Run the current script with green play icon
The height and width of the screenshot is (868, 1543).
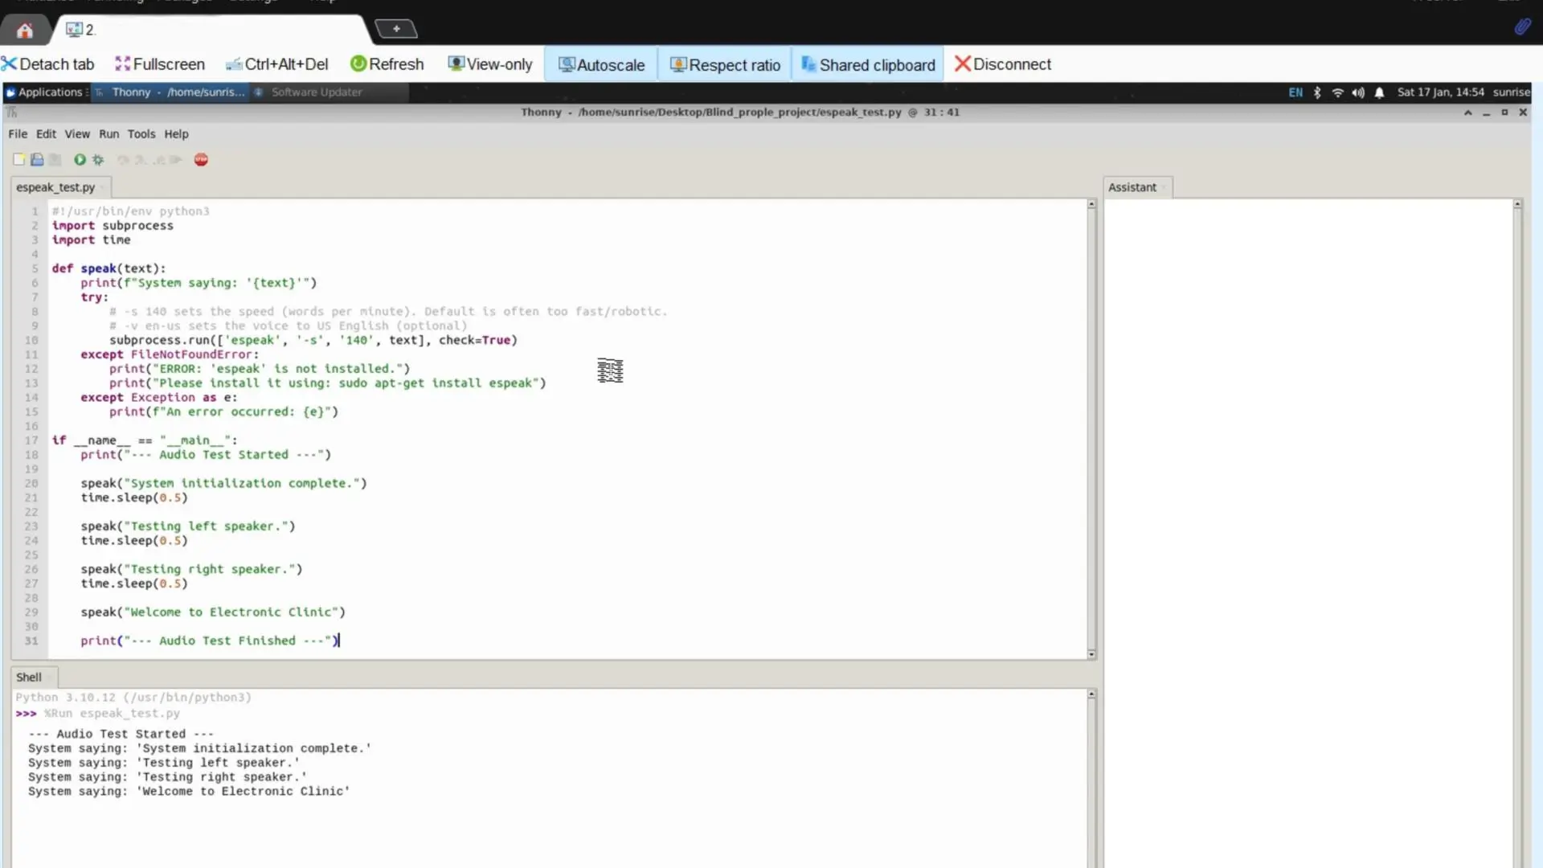point(80,160)
